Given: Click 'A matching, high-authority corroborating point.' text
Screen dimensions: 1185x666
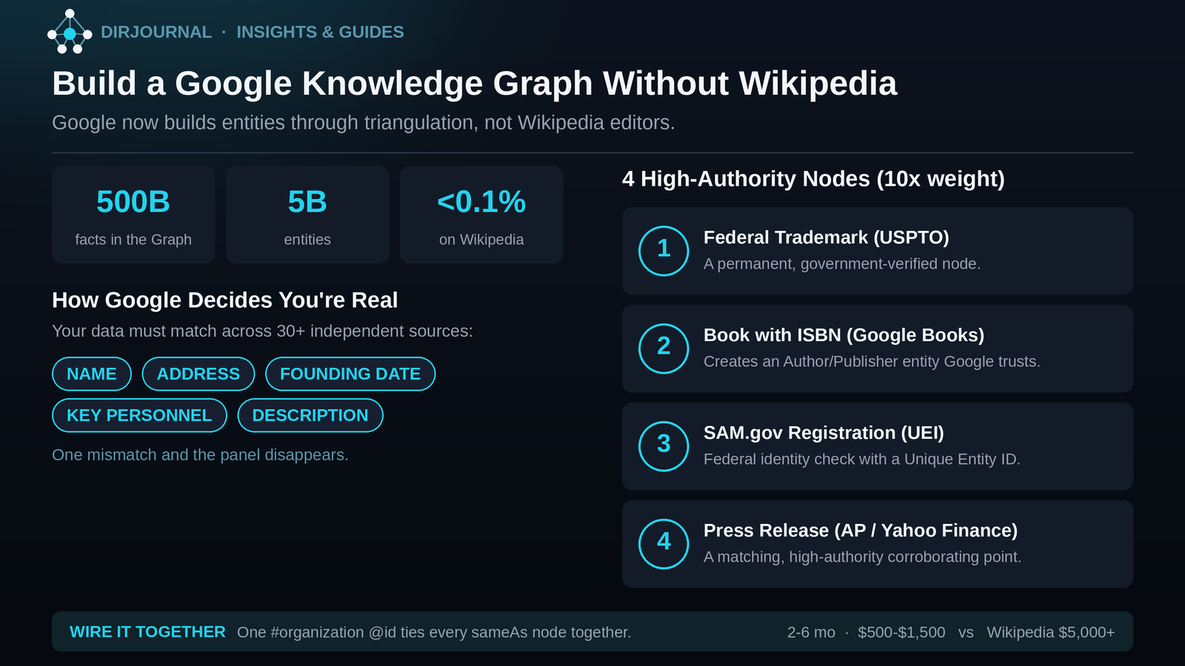Looking at the screenshot, I should pos(862,556).
